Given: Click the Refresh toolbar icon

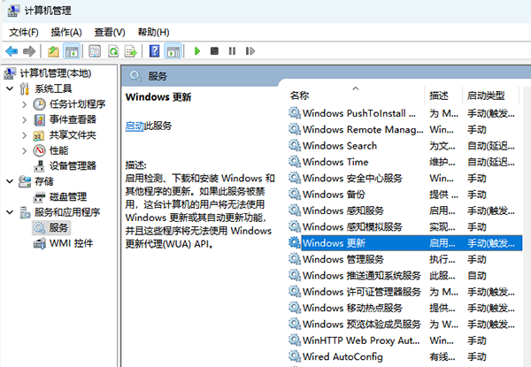Looking at the screenshot, I should point(113,51).
